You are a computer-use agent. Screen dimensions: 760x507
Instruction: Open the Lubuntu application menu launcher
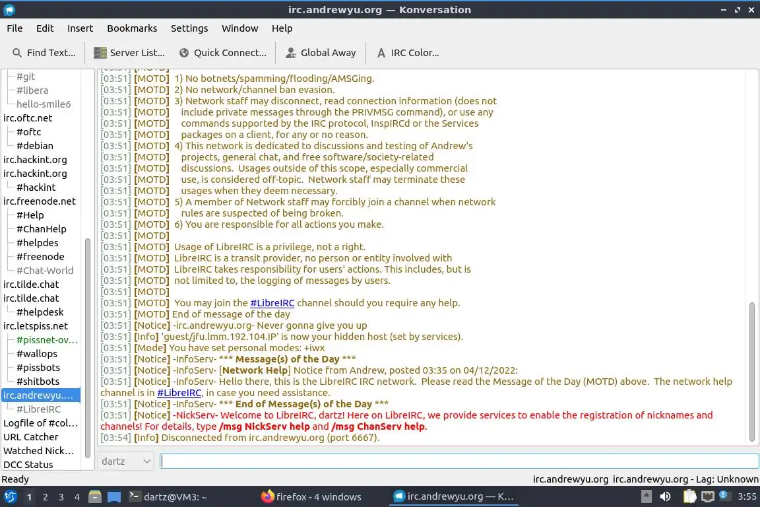point(10,497)
